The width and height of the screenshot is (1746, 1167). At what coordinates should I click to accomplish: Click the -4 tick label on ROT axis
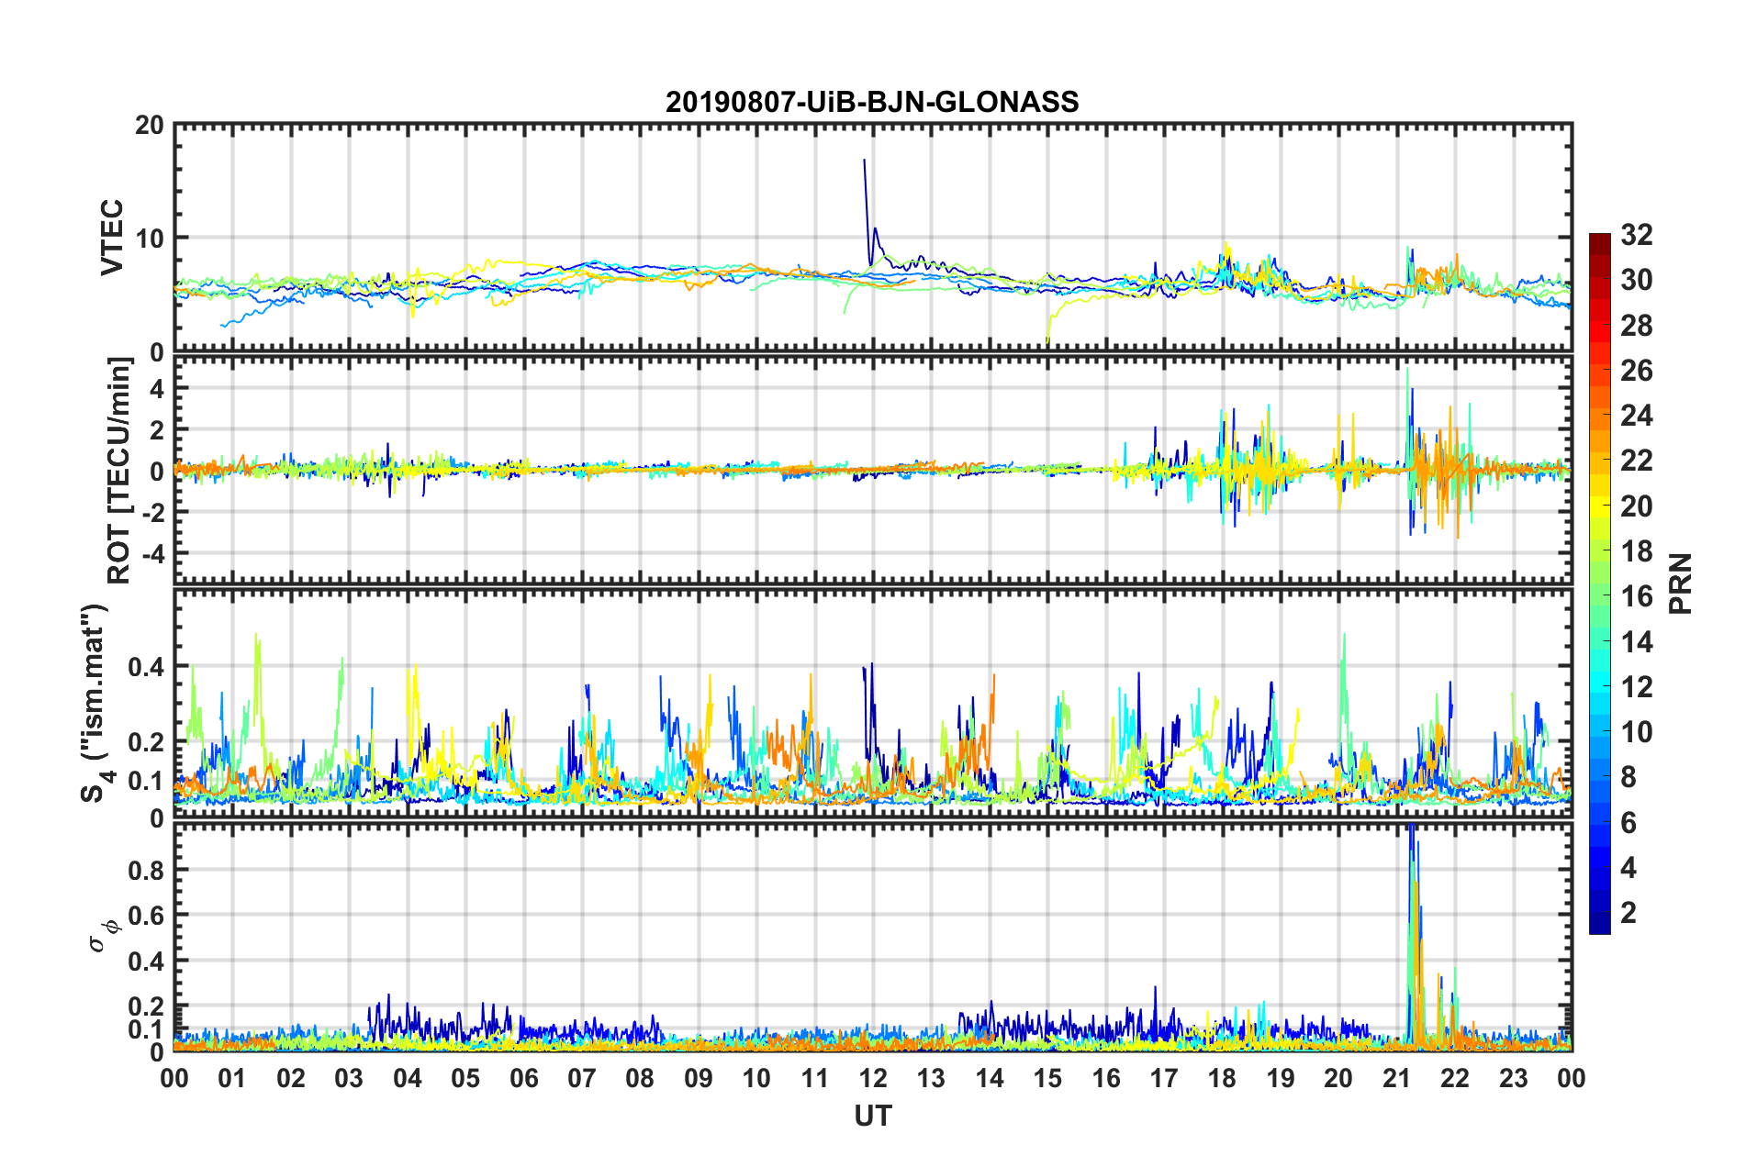pyautogui.click(x=153, y=553)
